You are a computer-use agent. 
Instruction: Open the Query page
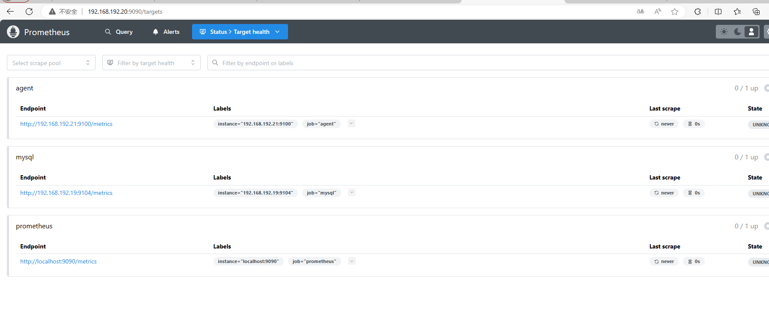(x=119, y=32)
